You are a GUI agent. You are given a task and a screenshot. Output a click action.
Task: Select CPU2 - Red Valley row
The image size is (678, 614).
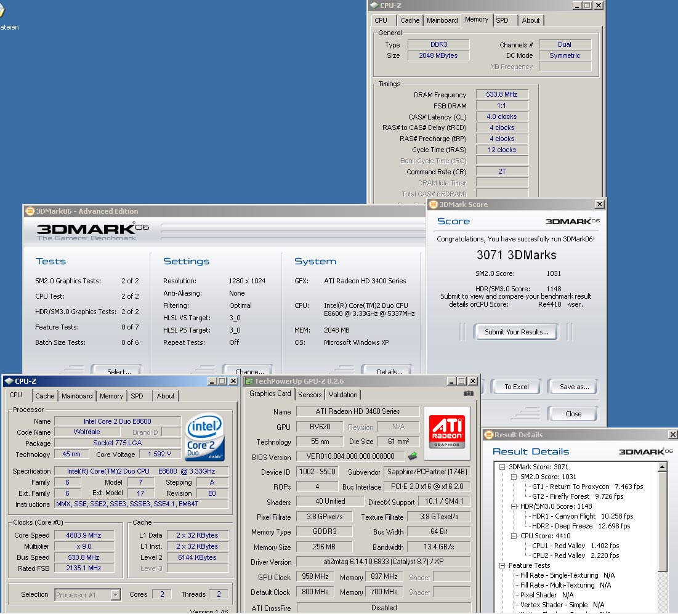(x=575, y=555)
